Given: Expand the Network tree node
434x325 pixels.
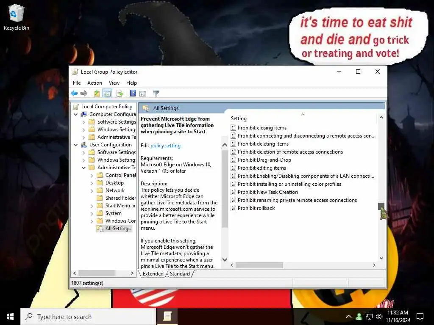Looking at the screenshot, I should click(92, 190).
